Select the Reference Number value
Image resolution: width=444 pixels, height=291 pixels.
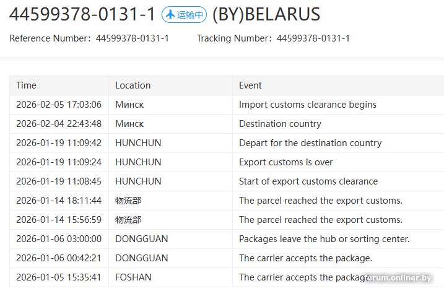coord(132,38)
